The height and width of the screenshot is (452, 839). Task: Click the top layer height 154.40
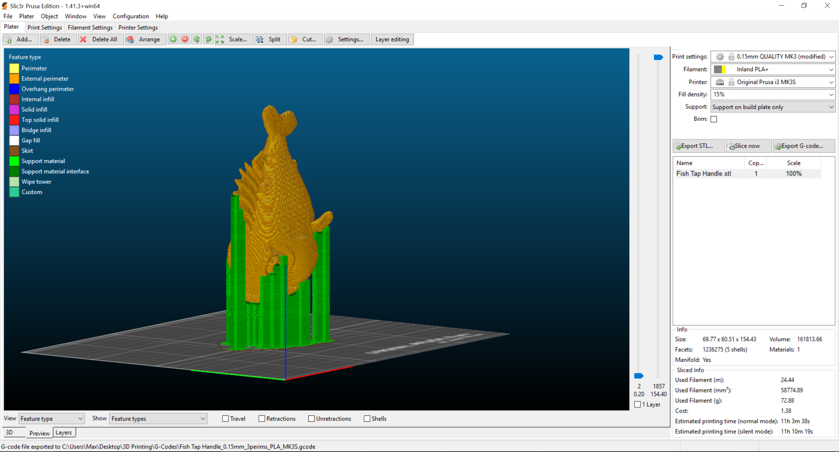point(659,394)
